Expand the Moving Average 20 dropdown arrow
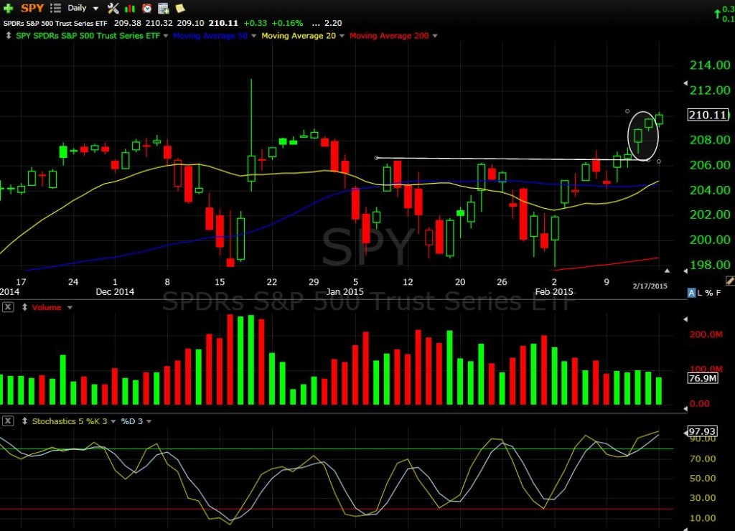 pos(342,36)
